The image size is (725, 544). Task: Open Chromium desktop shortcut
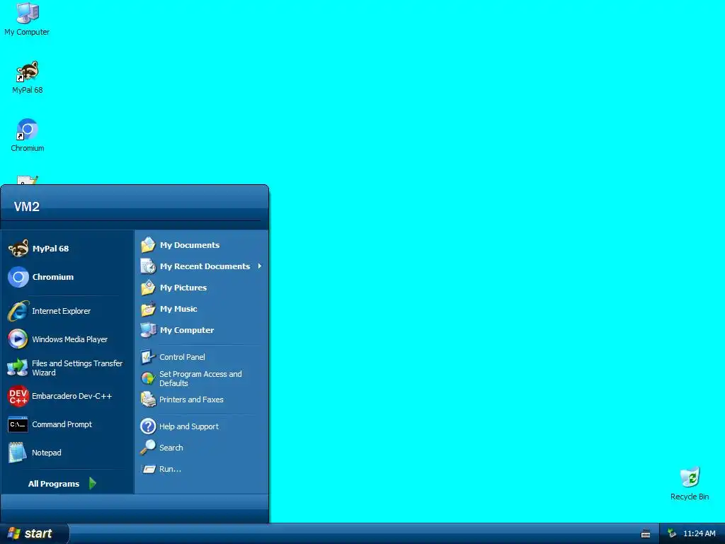(27, 129)
